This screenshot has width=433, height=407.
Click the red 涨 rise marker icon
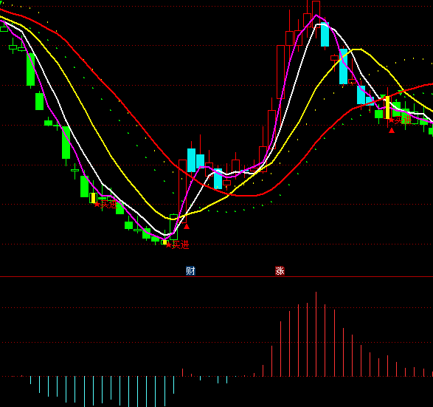point(280,270)
